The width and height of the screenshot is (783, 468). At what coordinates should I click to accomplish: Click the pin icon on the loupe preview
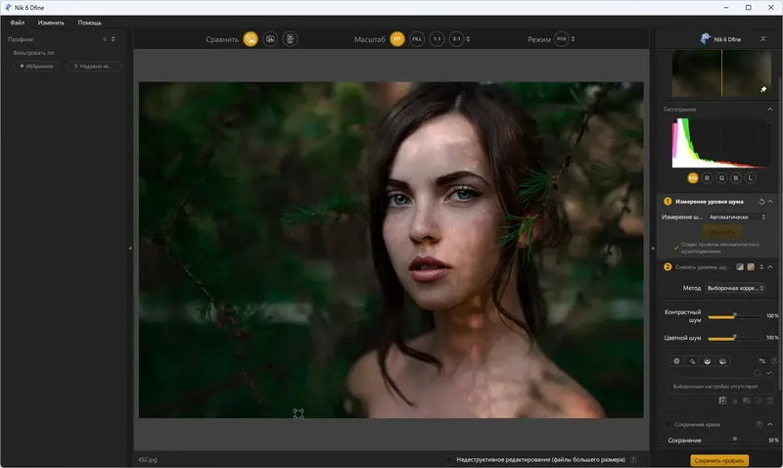click(x=763, y=89)
